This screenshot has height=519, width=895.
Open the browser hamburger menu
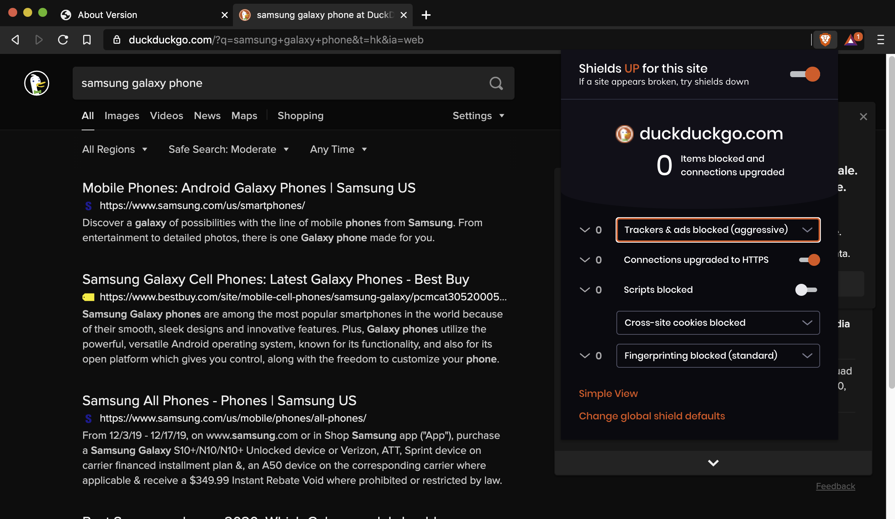click(x=881, y=40)
